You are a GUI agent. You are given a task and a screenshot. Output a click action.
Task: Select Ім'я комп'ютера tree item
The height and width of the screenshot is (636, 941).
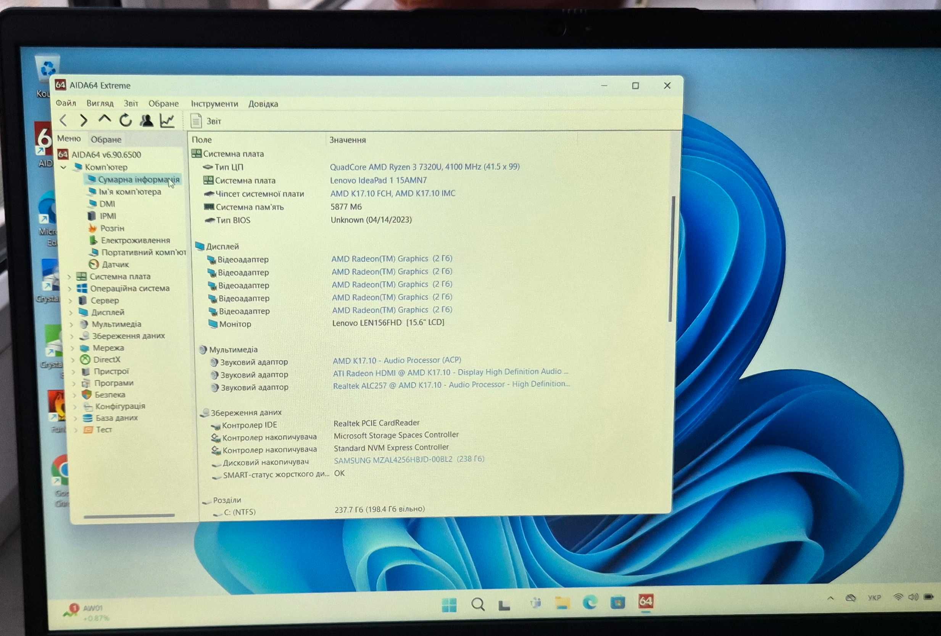click(x=125, y=192)
